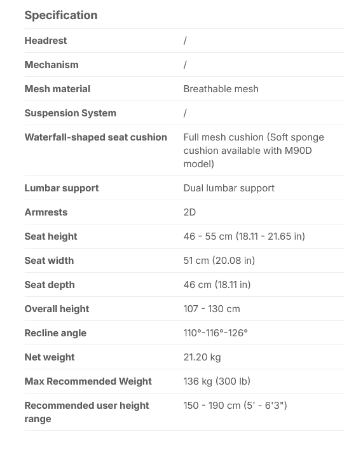This screenshot has width=363, height=452.
Task: Click the Suspension System label
Action: [x=71, y=113]
